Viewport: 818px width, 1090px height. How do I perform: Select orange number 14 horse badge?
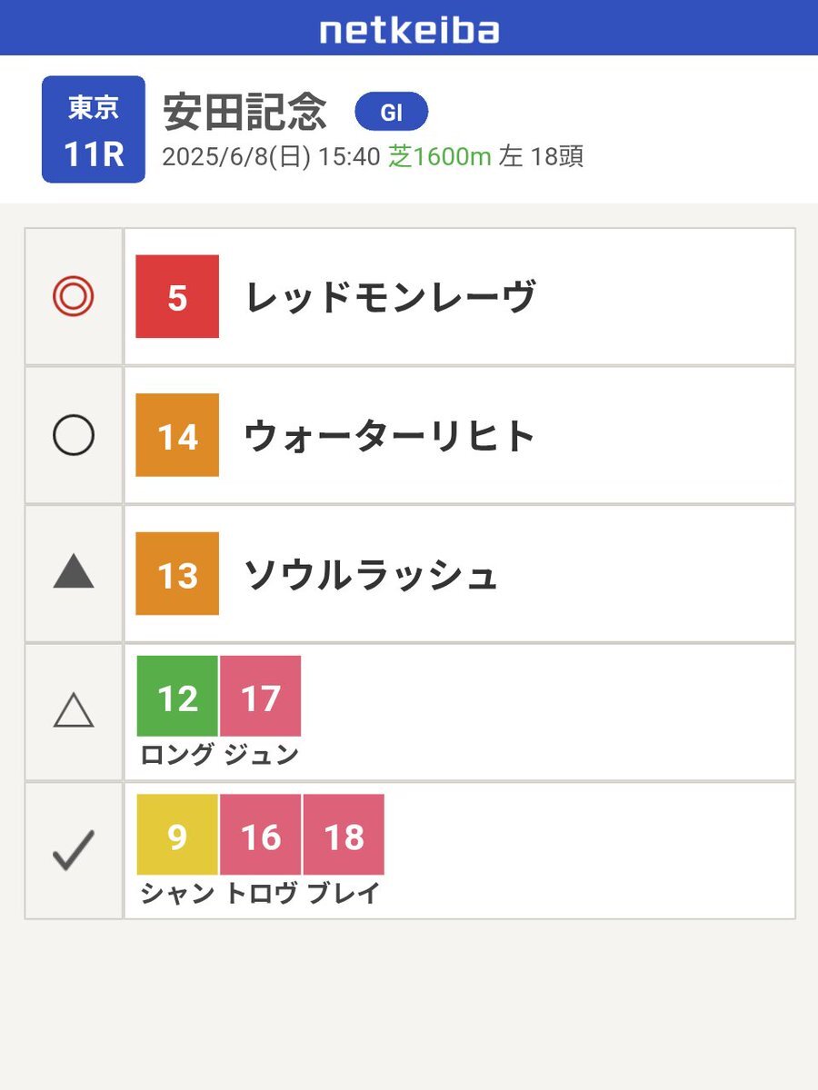177,436
